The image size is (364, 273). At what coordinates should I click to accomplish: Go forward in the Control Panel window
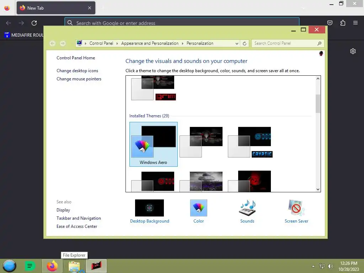click(63, 43)
